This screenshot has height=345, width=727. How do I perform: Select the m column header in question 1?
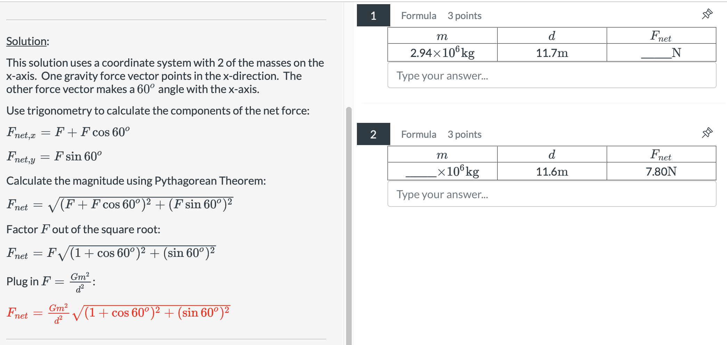point(442,36)
